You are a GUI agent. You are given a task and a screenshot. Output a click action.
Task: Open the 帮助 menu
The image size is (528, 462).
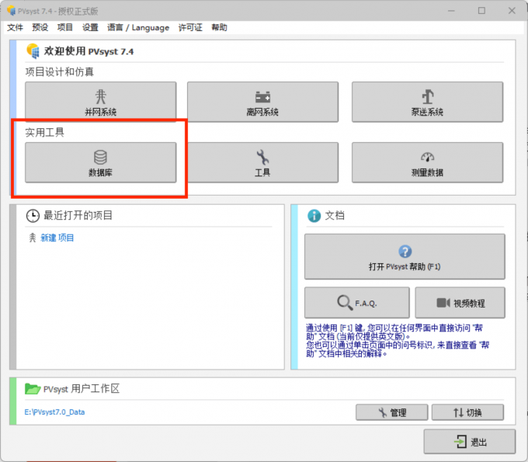[219, 28]
